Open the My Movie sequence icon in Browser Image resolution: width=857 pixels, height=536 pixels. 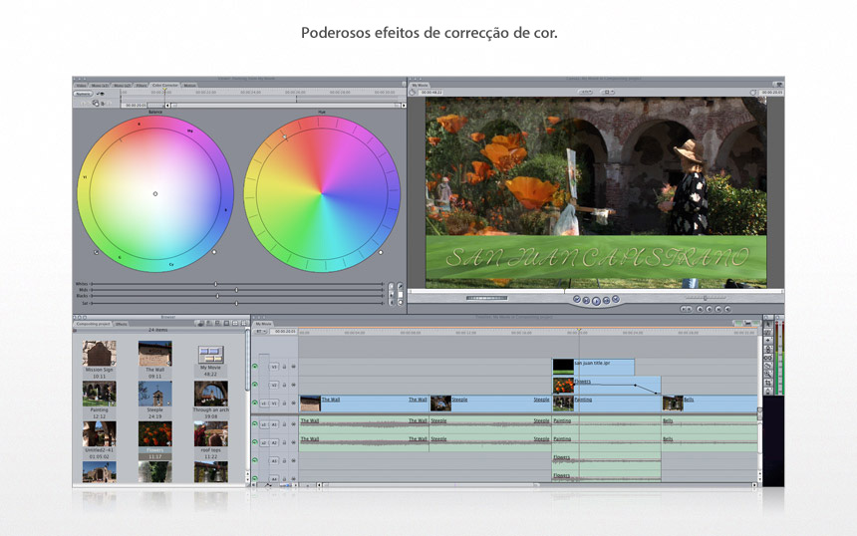click(210, 355)
